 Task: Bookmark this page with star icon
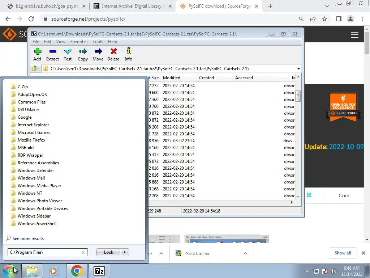tap(324, 19)
